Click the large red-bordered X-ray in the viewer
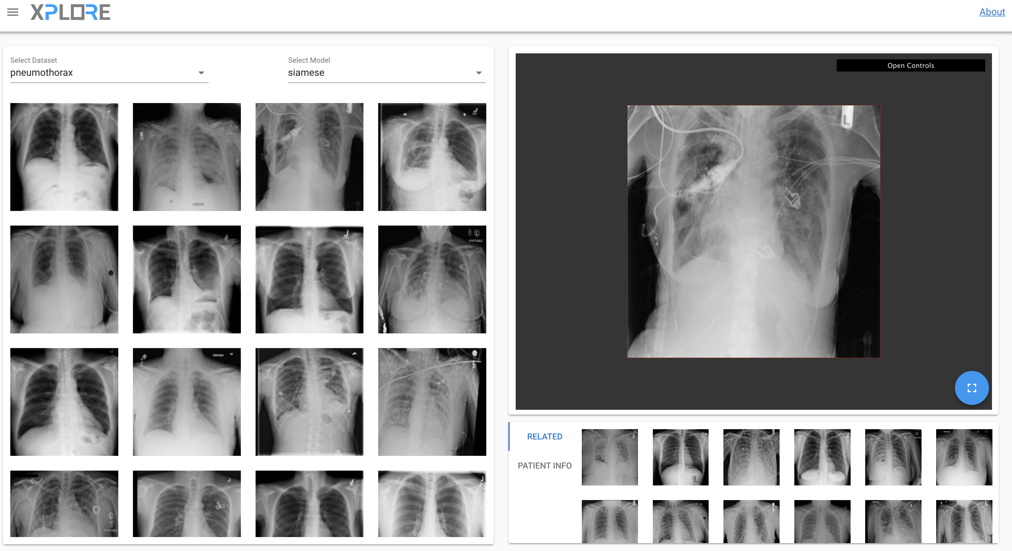The height and width of the screenshot is (551, 1012). (x=754, y=232)
